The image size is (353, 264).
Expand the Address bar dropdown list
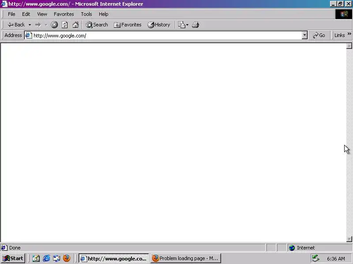tap(304, 35)
